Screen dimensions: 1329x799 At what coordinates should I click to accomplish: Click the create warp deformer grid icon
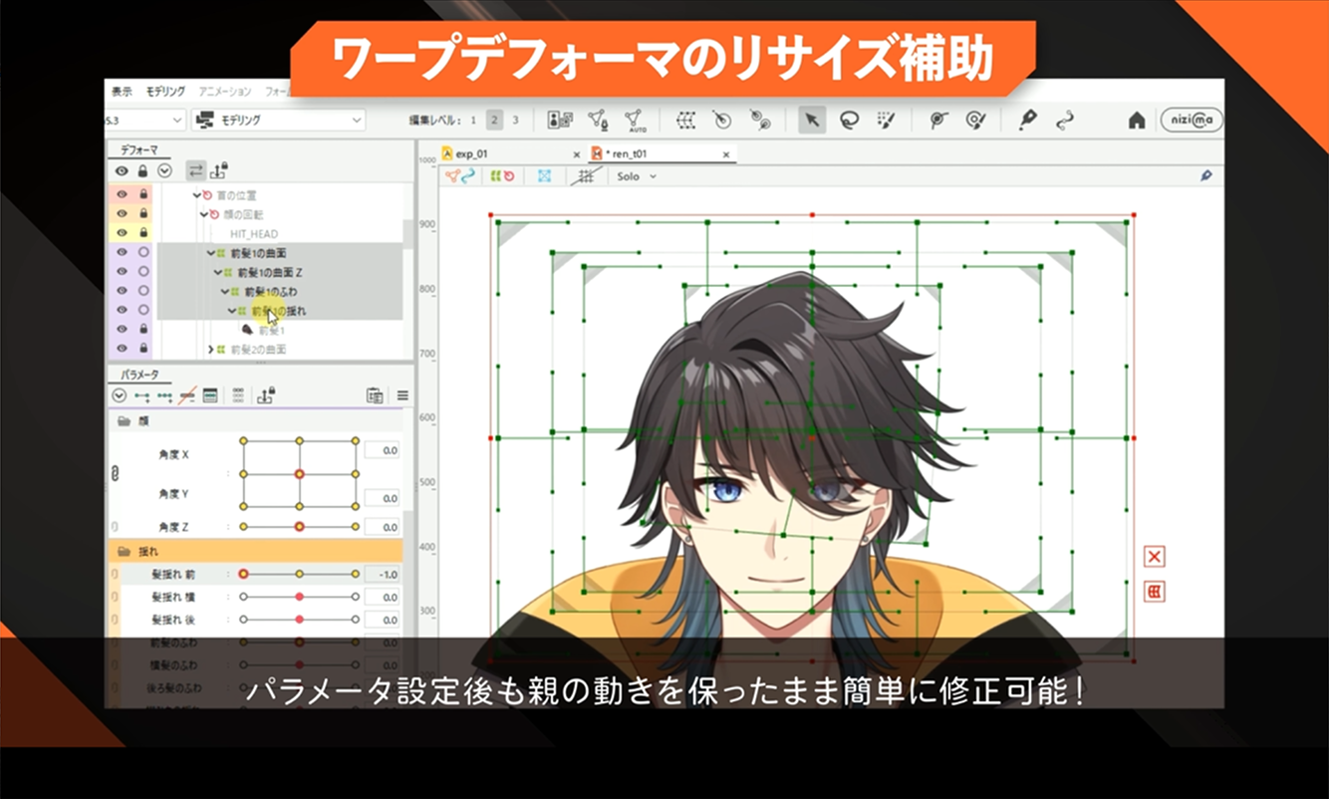click(686, 121)
